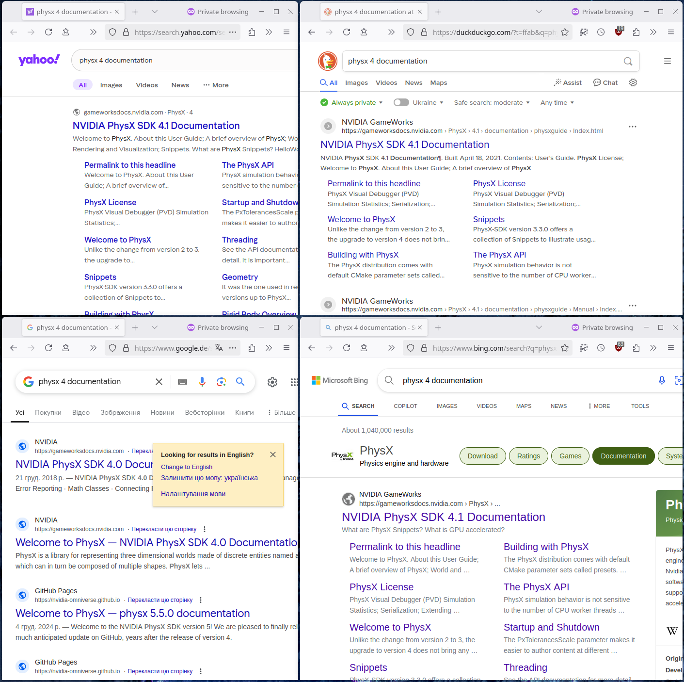The height and width of the screenshot is (682, 684).
Task: Clear the Google search box text
Action: pos(159,382)
